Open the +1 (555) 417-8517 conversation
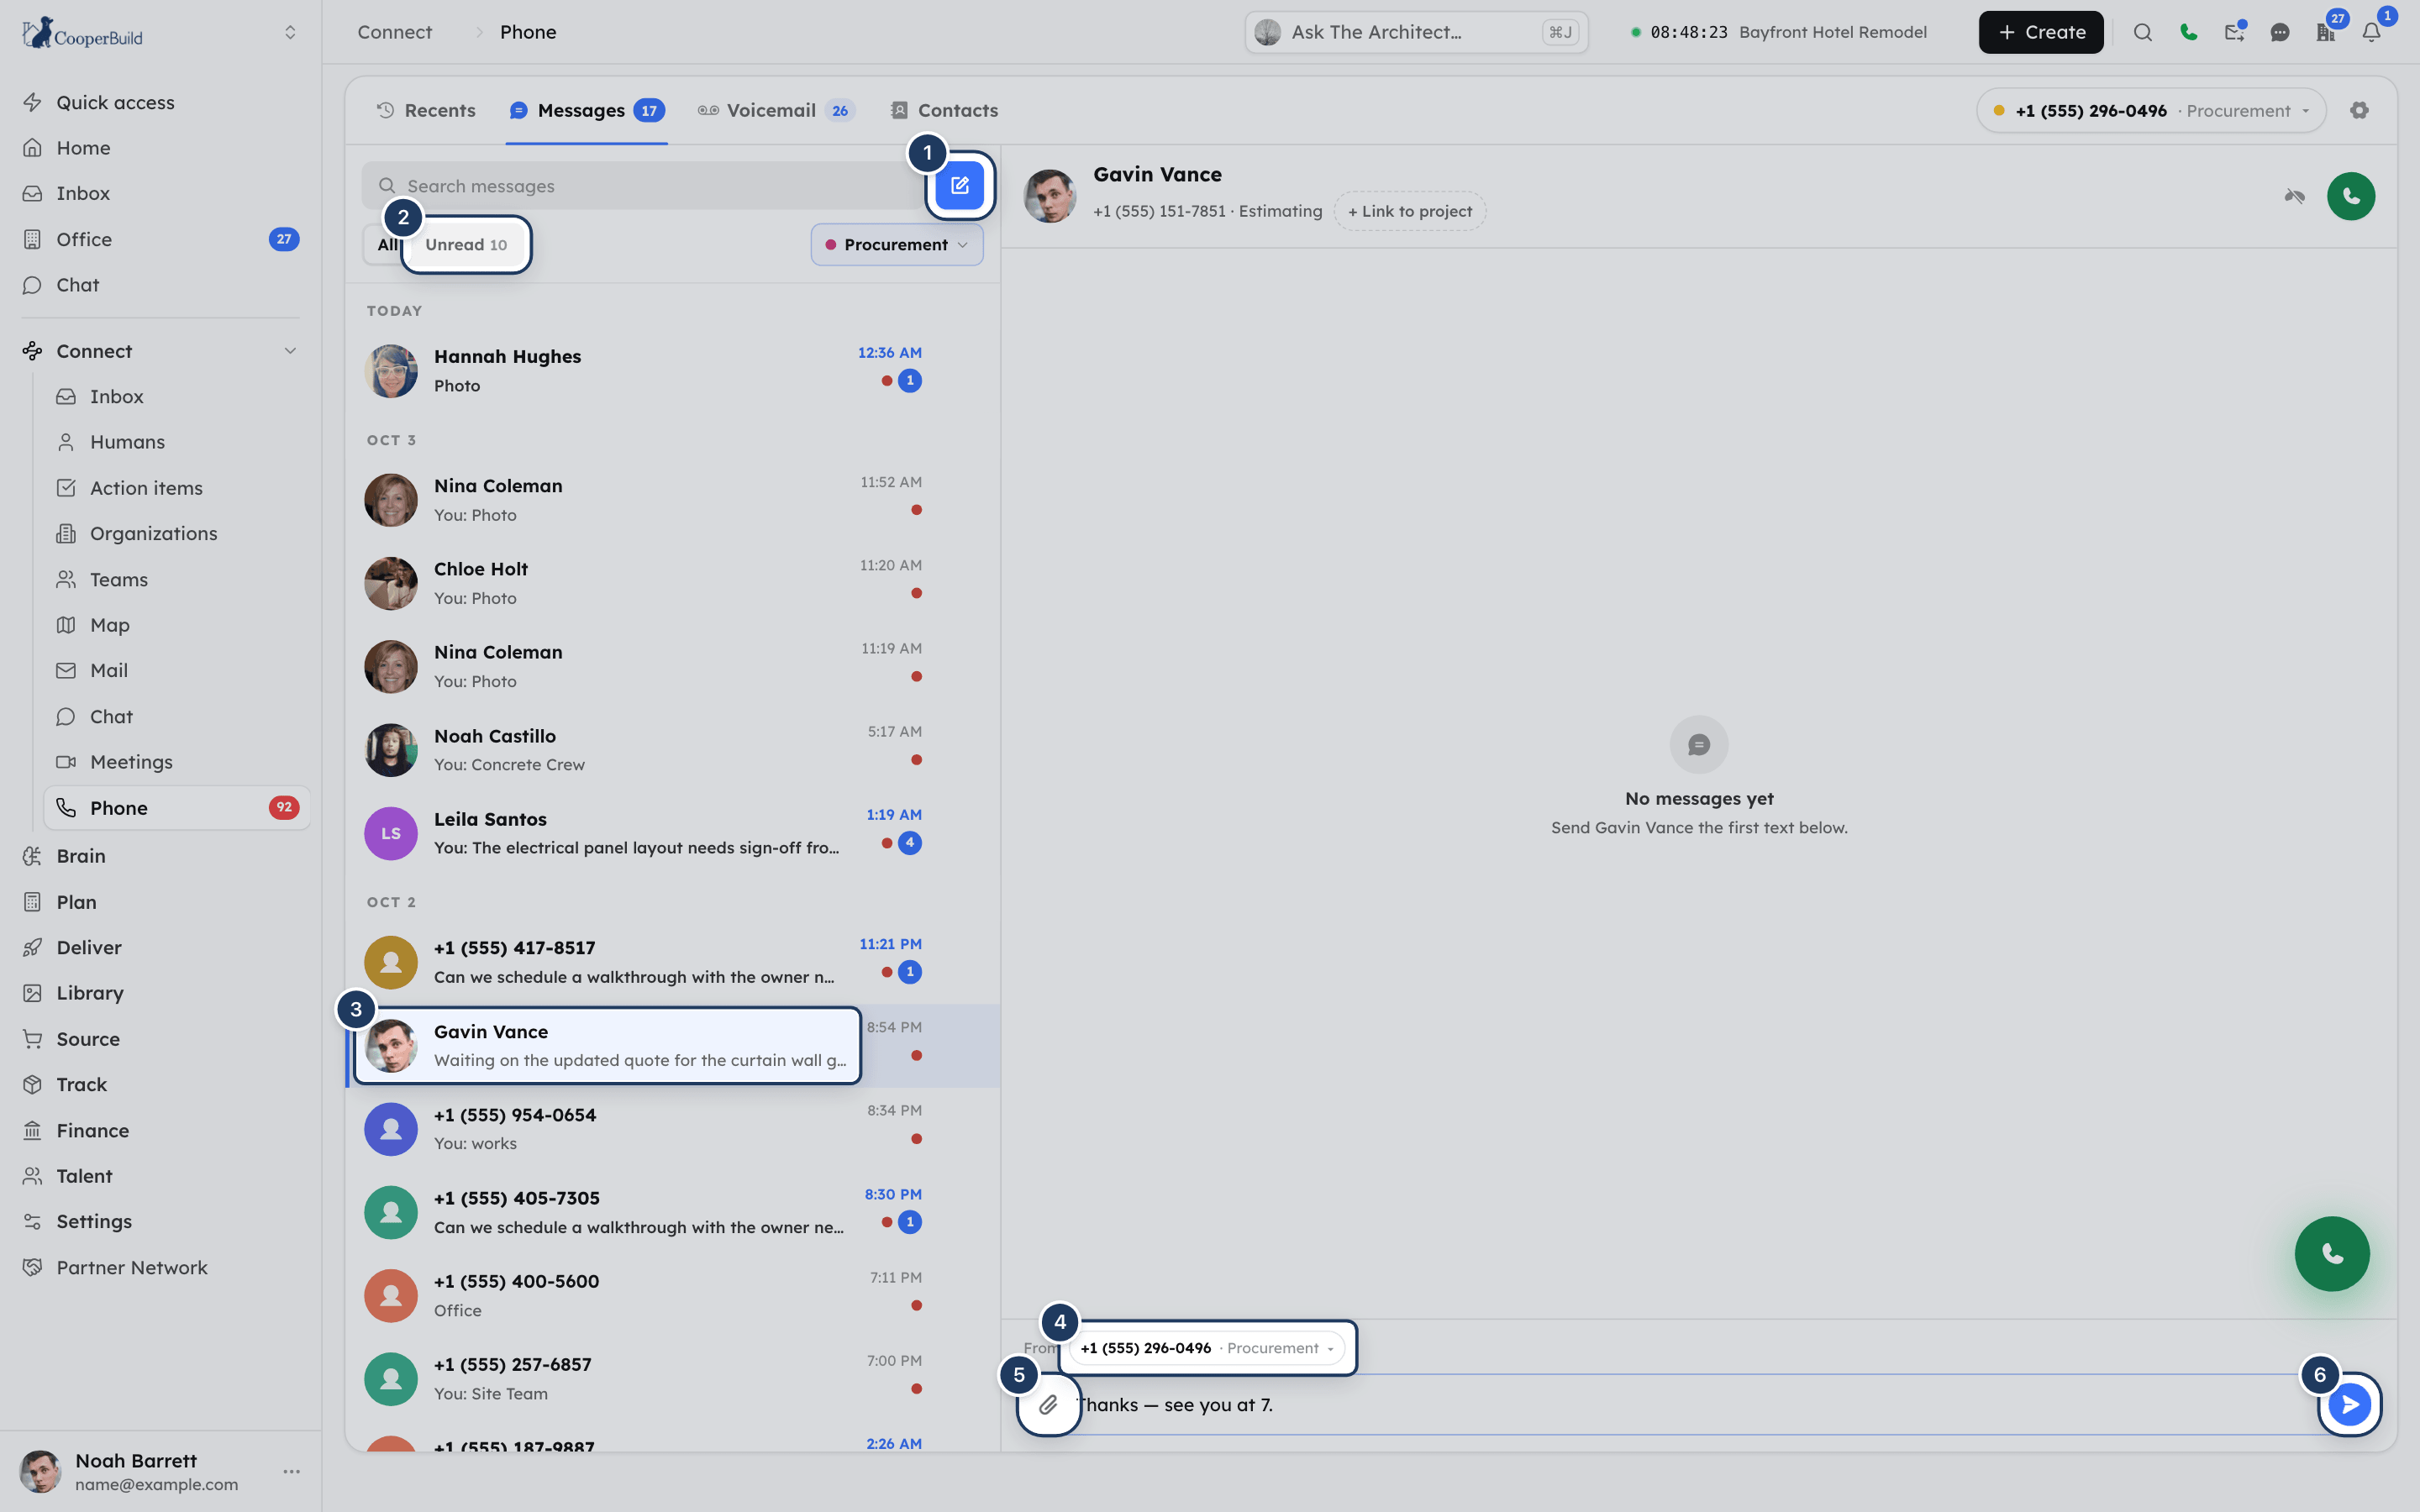Image resolution: width=2420 pixels, height=1512 pixels. (x=672, y=962)
